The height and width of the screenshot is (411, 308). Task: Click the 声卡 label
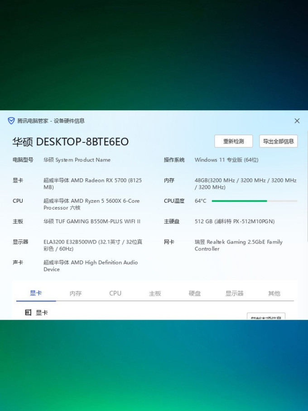click(18, 262)
